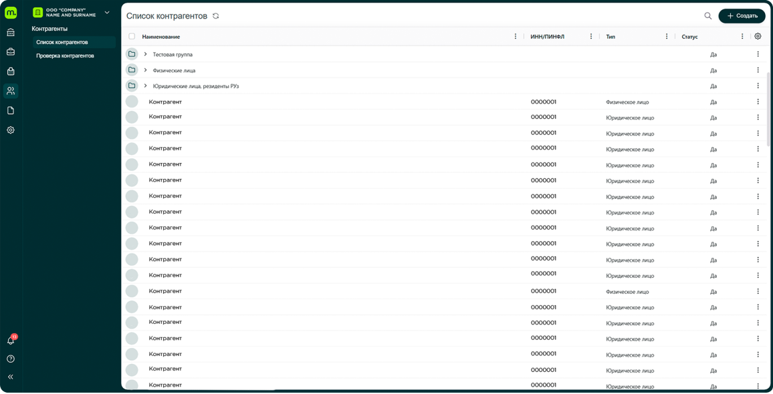This screenshot has width=773, height=394.
Task: Expand Юридические лица, резиденты РУз group
Action: coord(146,86)
